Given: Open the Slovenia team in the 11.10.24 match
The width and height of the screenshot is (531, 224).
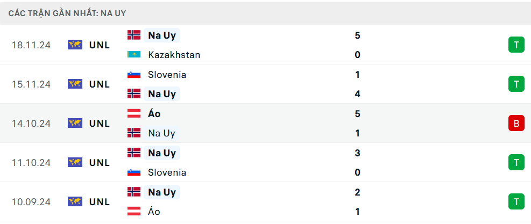Looking at the screenshot, I should click(x=167, y=172).
